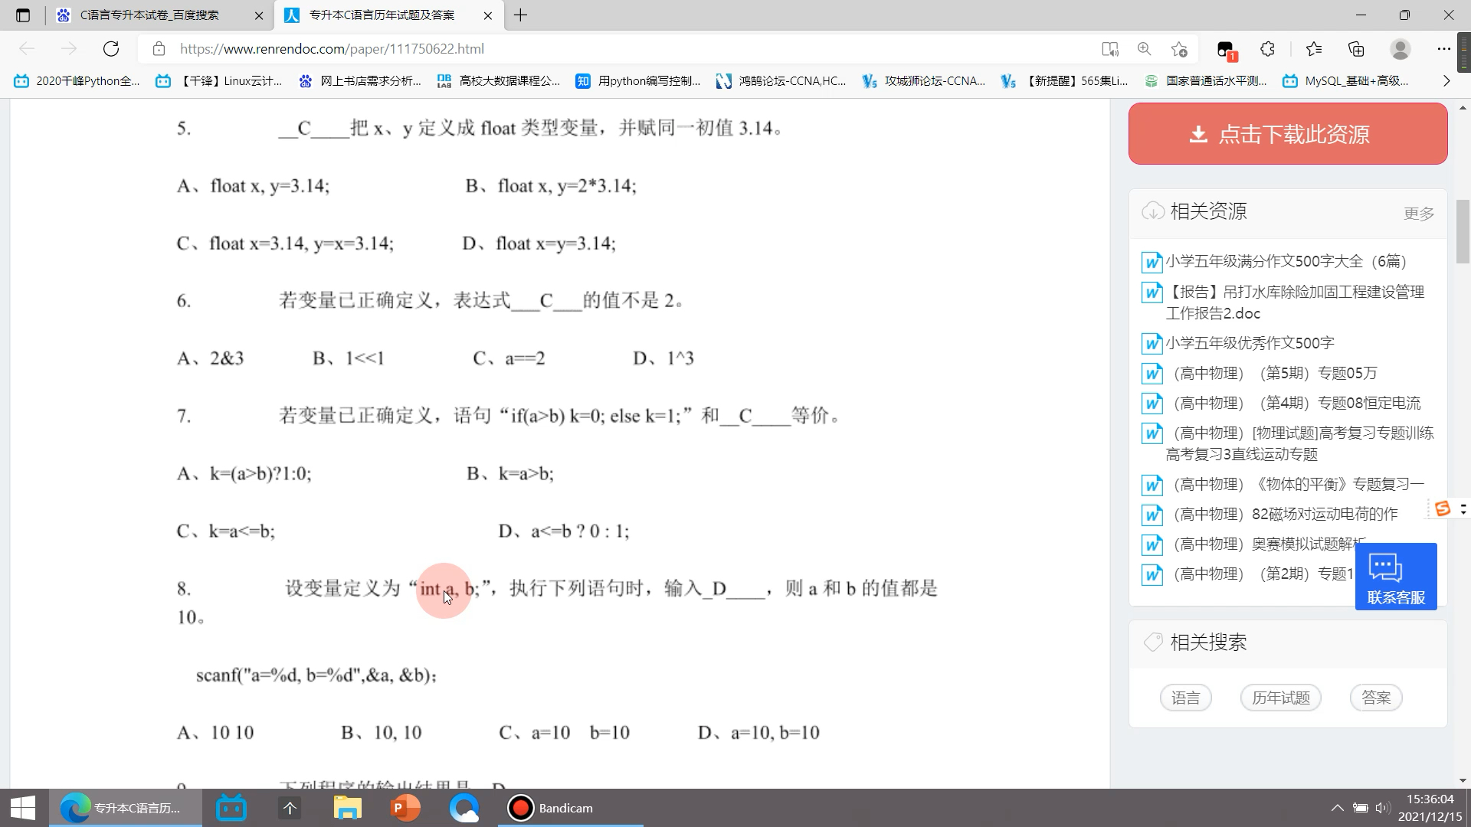
Task: Click the 点击下载此资源 download button
Action: pos(1286,133)
